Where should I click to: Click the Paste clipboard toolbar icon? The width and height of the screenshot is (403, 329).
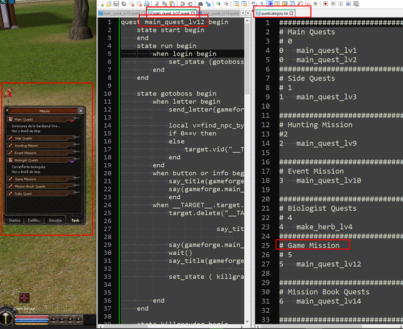pos(172,4)
